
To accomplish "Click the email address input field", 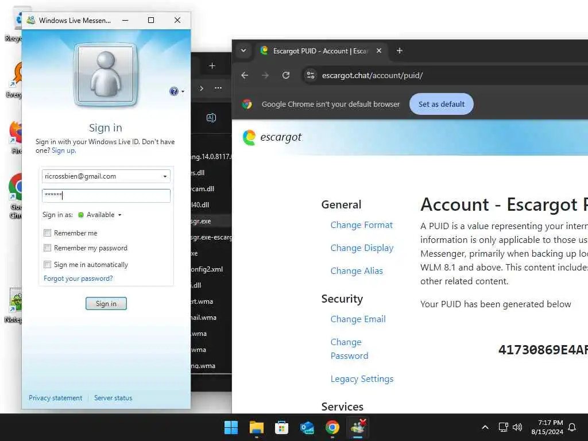I will coord(106,176).
